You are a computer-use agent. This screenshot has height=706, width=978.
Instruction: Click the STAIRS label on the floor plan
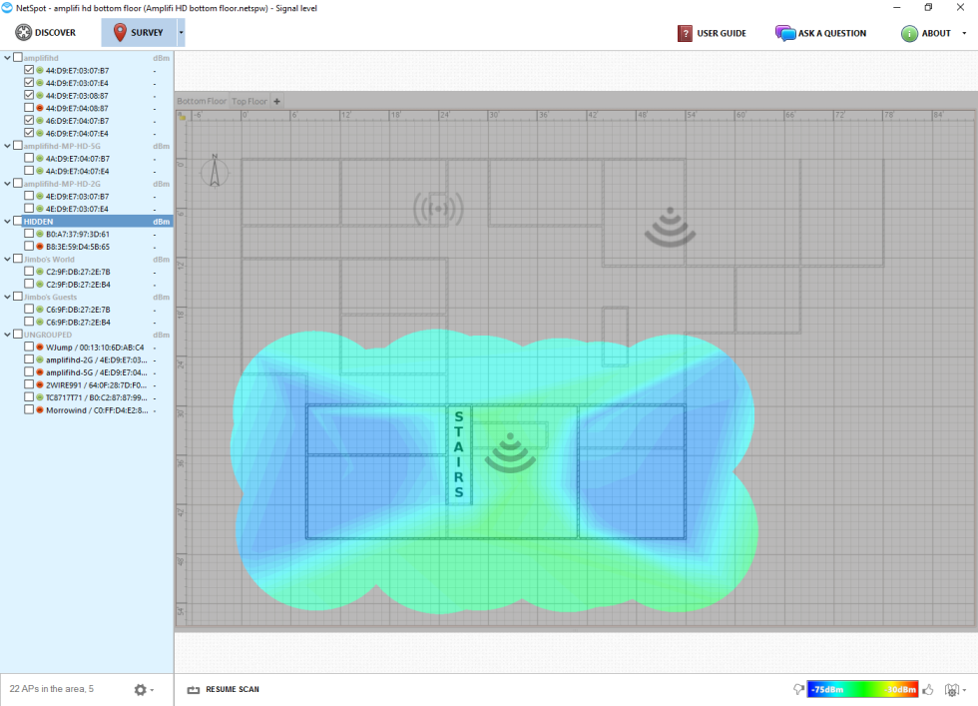click(459, 454)
